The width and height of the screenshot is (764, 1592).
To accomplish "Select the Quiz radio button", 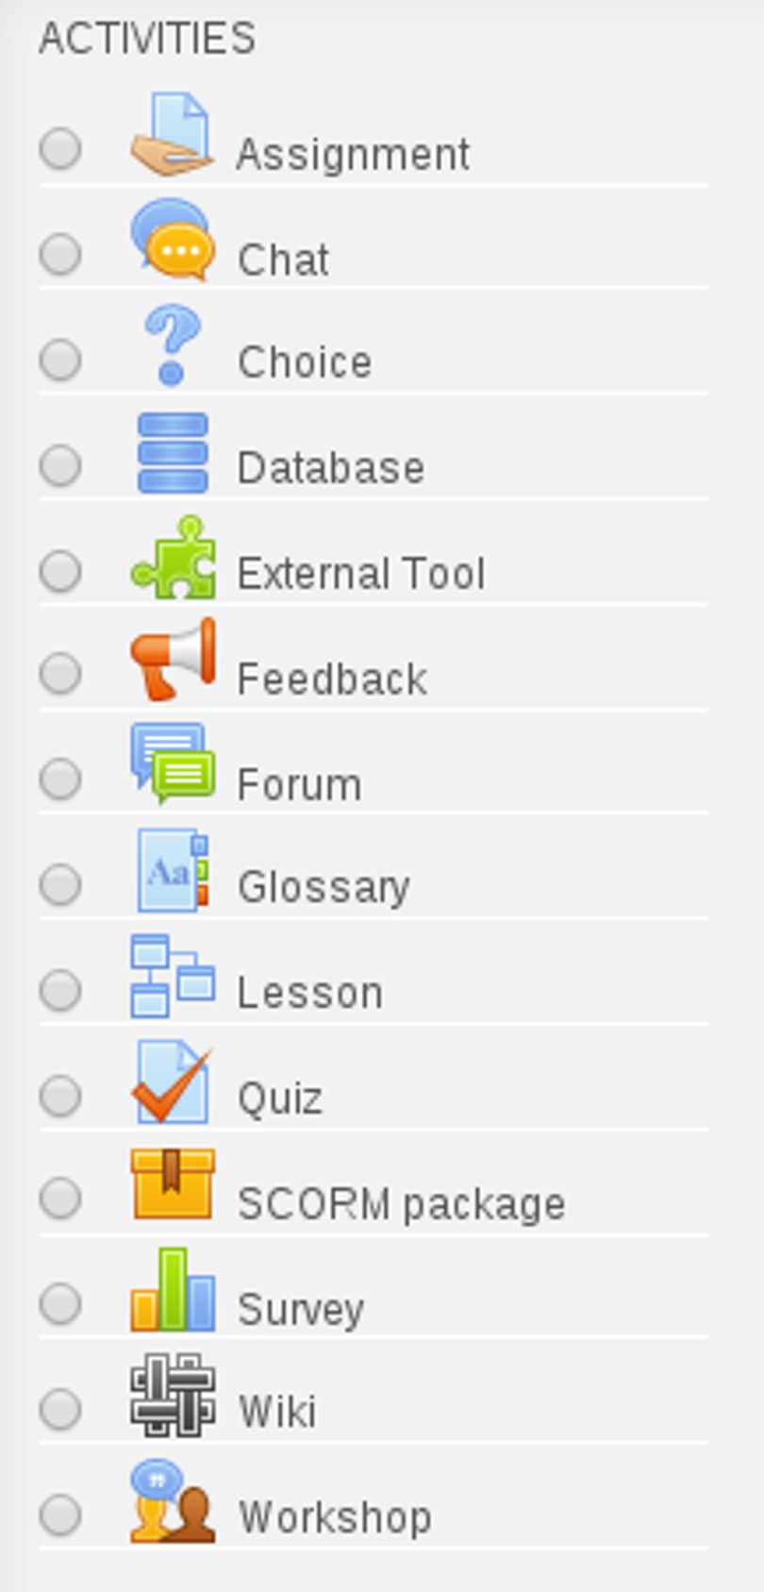I will (x=61, y=1097).
